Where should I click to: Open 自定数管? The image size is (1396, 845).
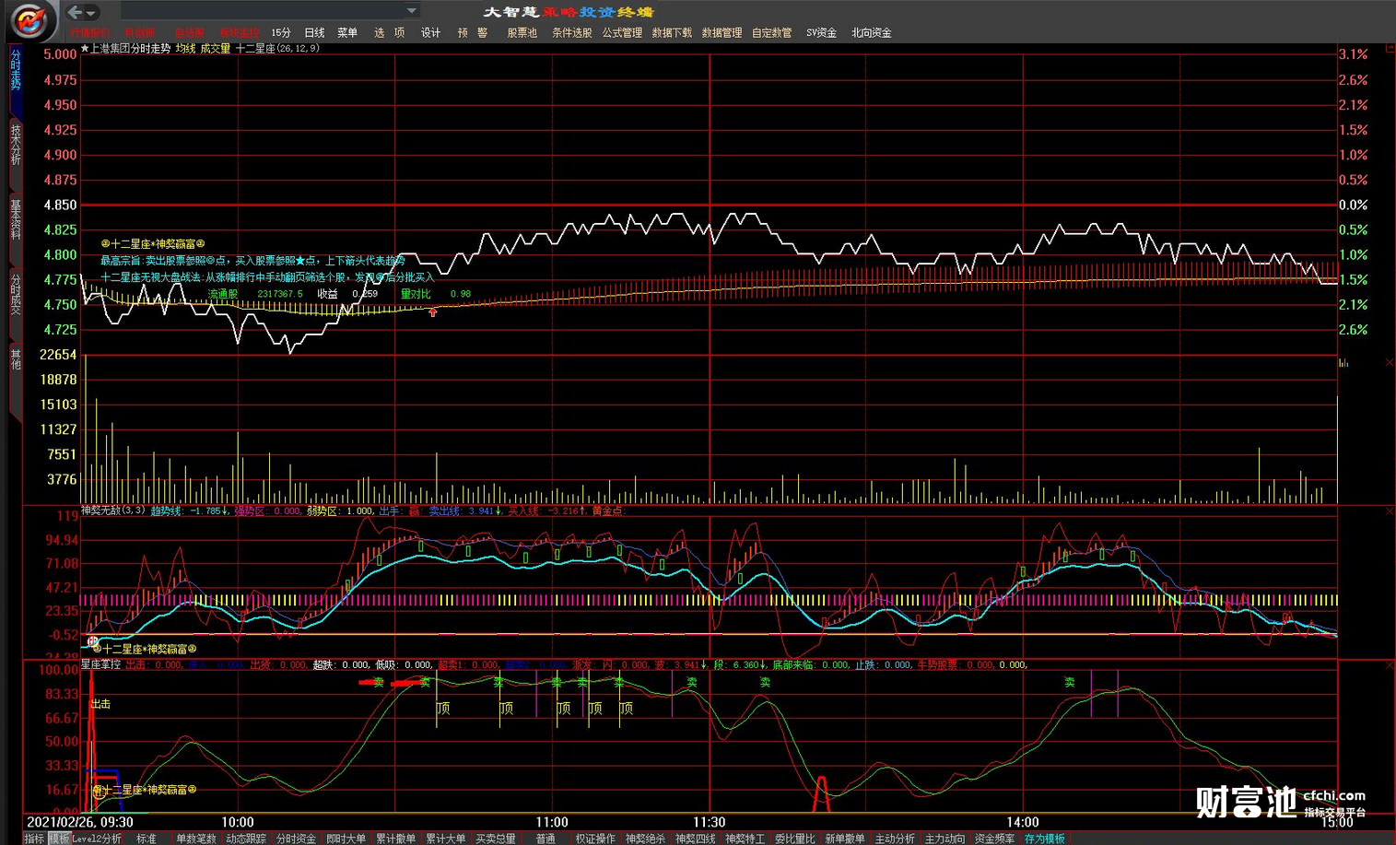click(771, 32)
